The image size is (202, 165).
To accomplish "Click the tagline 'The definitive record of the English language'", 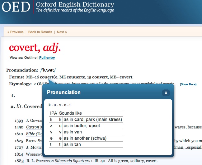I will [x=75, y=10].
